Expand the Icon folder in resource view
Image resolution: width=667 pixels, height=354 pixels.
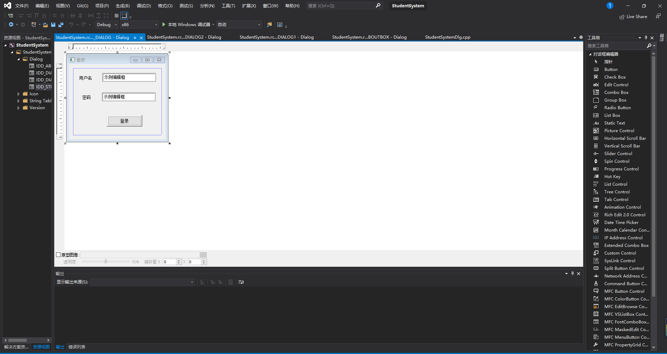[x=18, y=94]
